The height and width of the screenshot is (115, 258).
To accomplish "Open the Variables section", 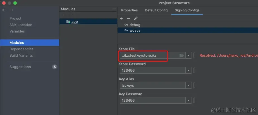I will (x=17, y=31).
